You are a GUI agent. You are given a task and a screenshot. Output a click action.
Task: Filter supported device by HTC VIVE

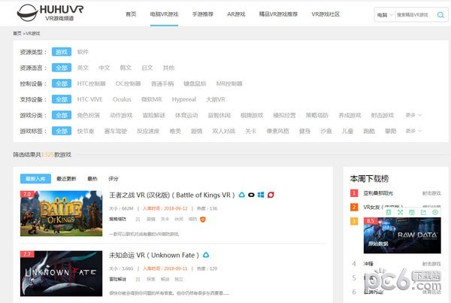(x=89, y=99)
